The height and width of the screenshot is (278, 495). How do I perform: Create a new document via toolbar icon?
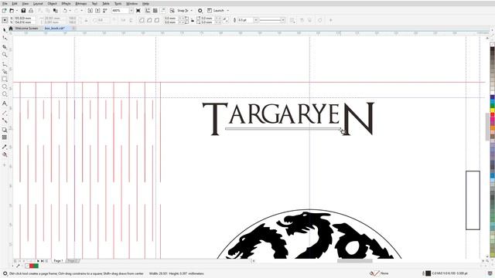pos(5,11)
